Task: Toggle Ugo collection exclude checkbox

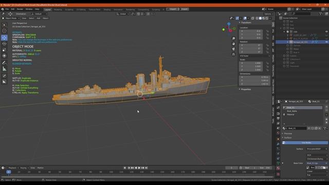Action: pos(288,32)
